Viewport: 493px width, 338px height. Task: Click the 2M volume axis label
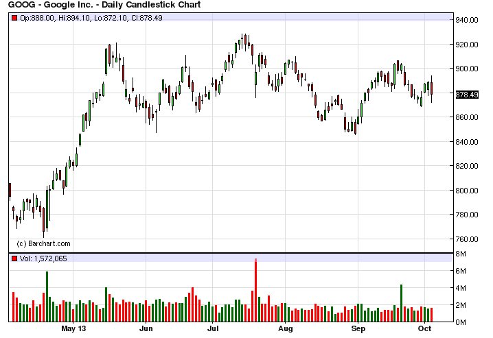[461, 305]
